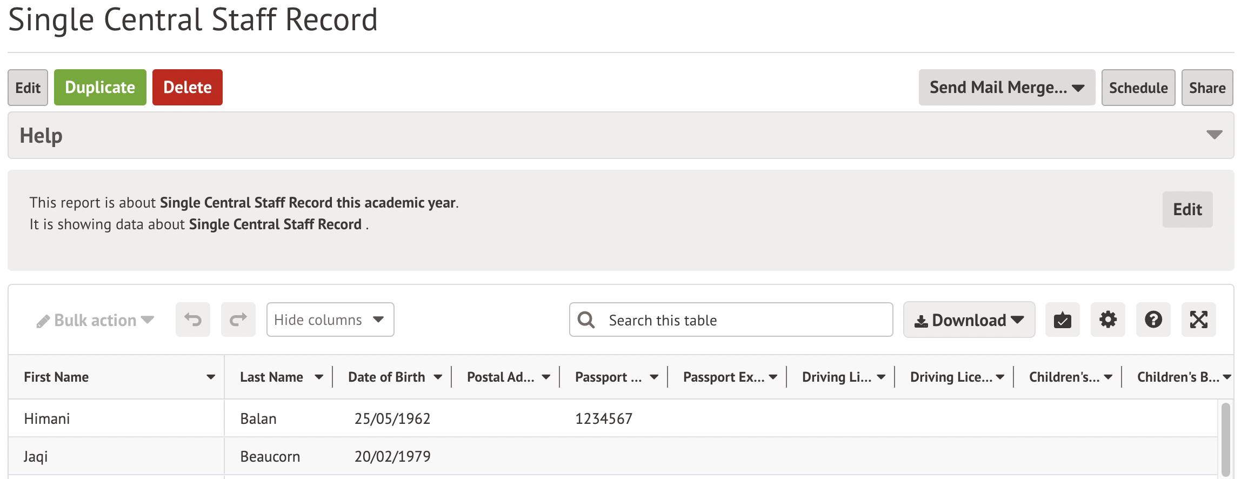
Task: Open the Hide columns dropdown
Action: click(330, 320)
